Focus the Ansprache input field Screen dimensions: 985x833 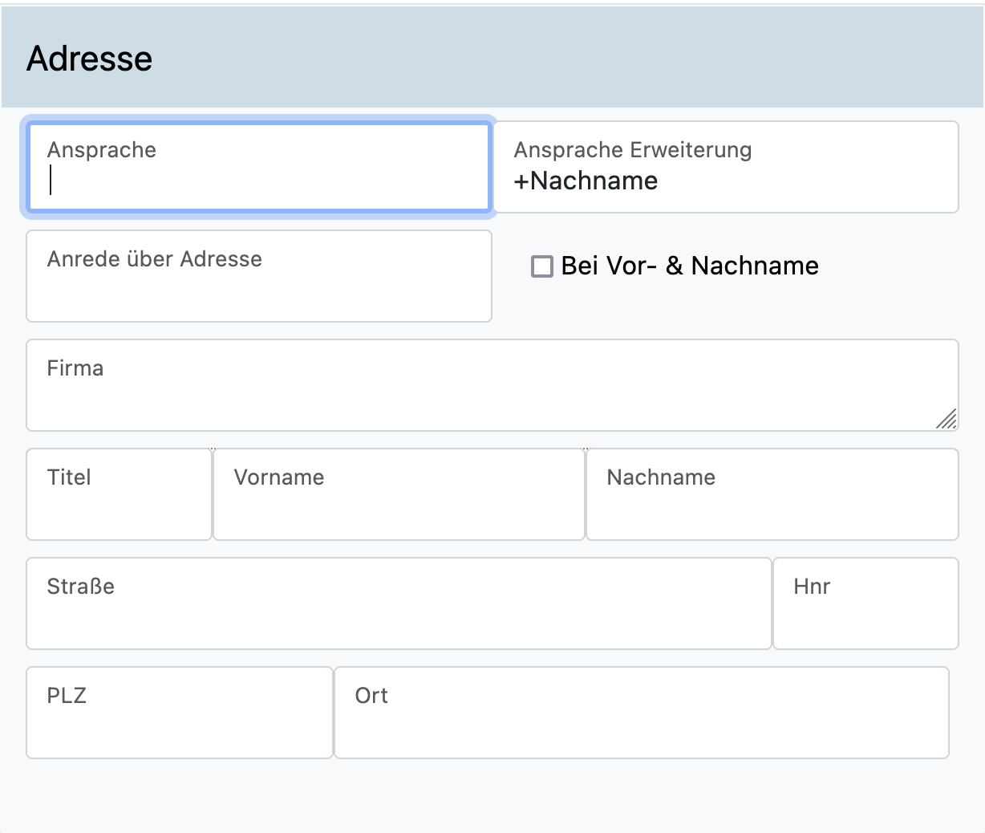coord(257,167)
